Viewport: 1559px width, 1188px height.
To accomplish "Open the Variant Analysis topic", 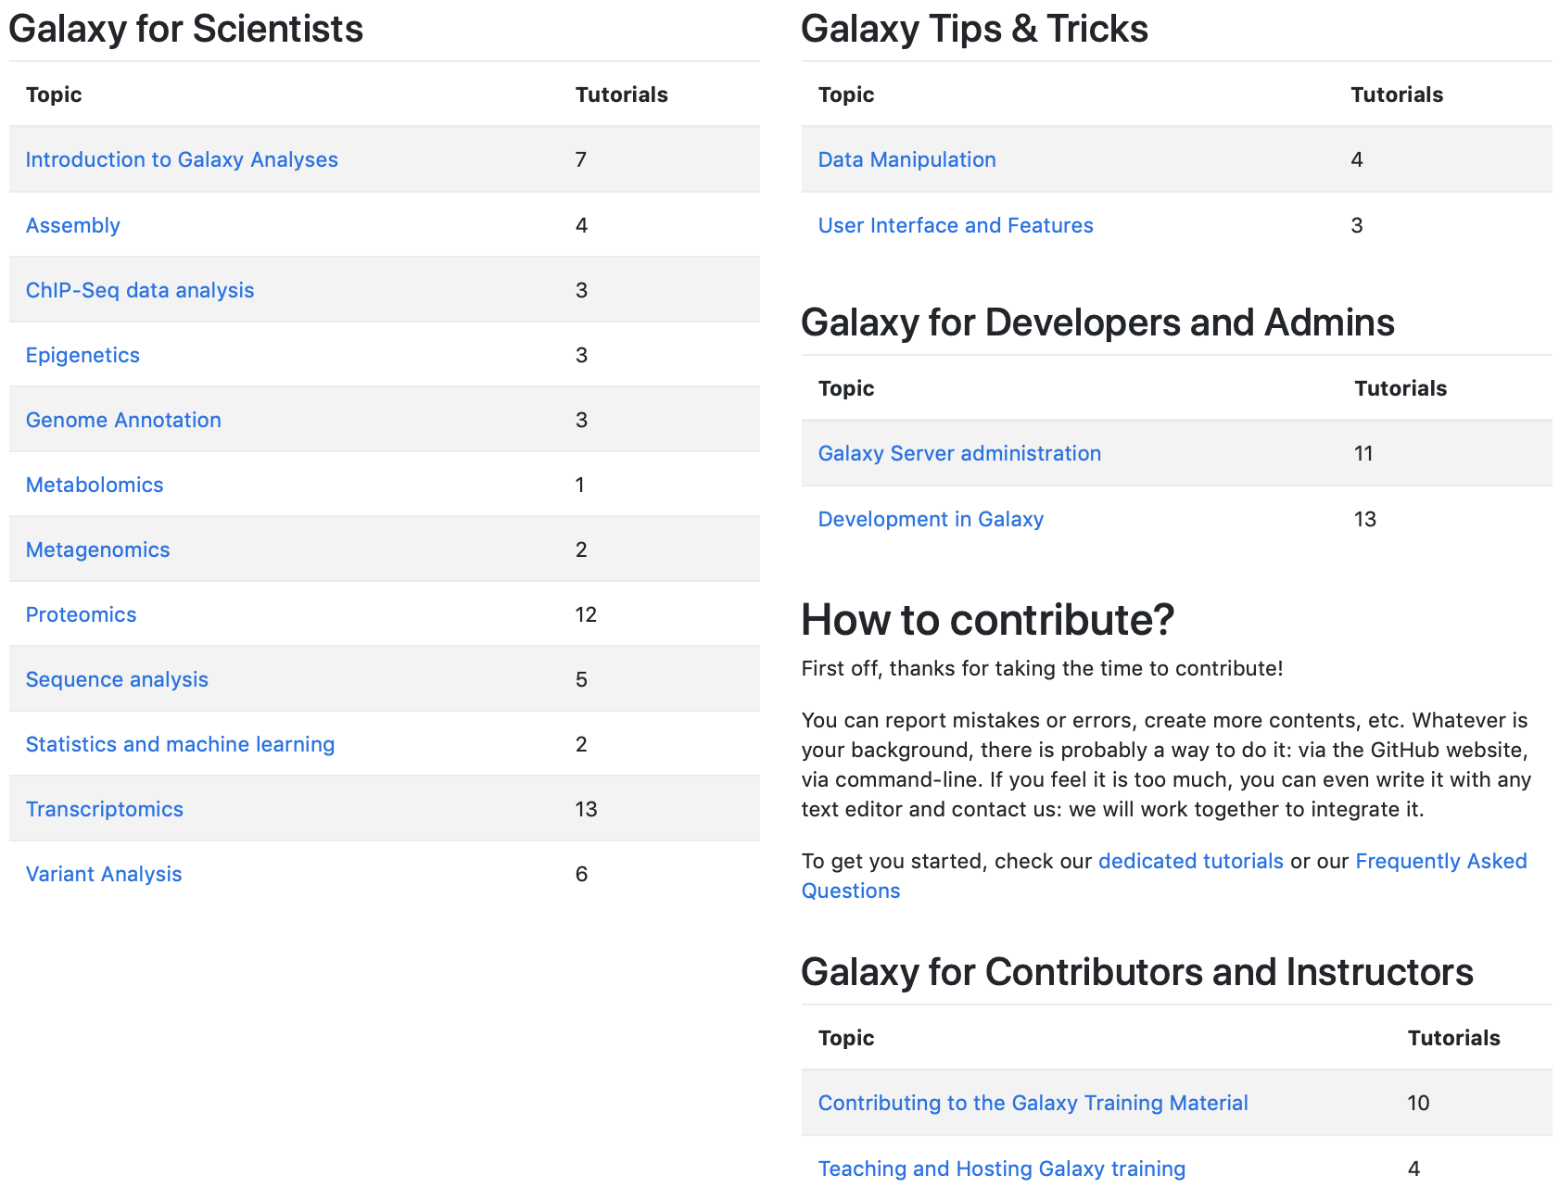I will tap(104, 874).
